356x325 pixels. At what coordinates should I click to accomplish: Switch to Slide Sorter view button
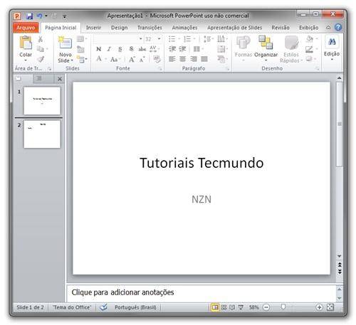[224, 307]
